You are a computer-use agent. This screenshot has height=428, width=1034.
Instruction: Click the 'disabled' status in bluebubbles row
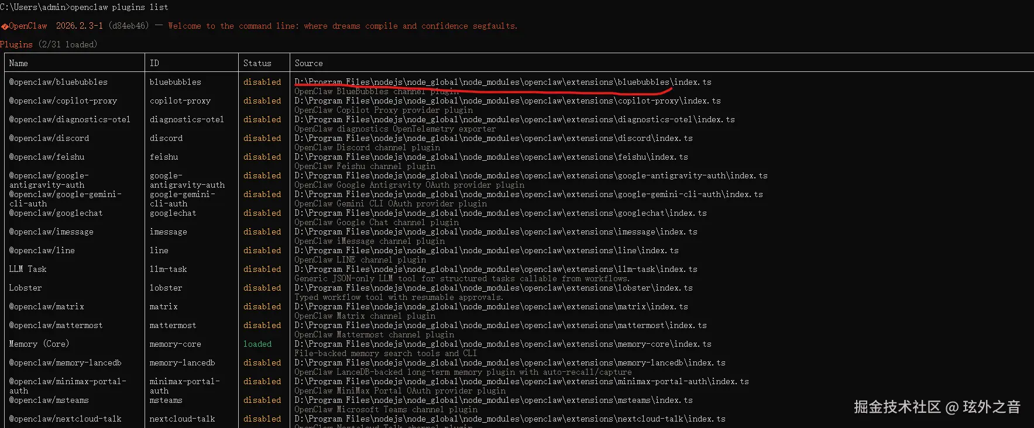coord(262,82)
